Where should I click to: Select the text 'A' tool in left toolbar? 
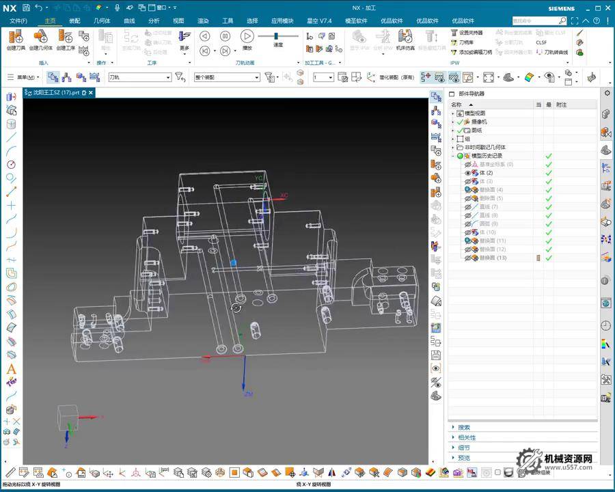click(x=11, y=369)
